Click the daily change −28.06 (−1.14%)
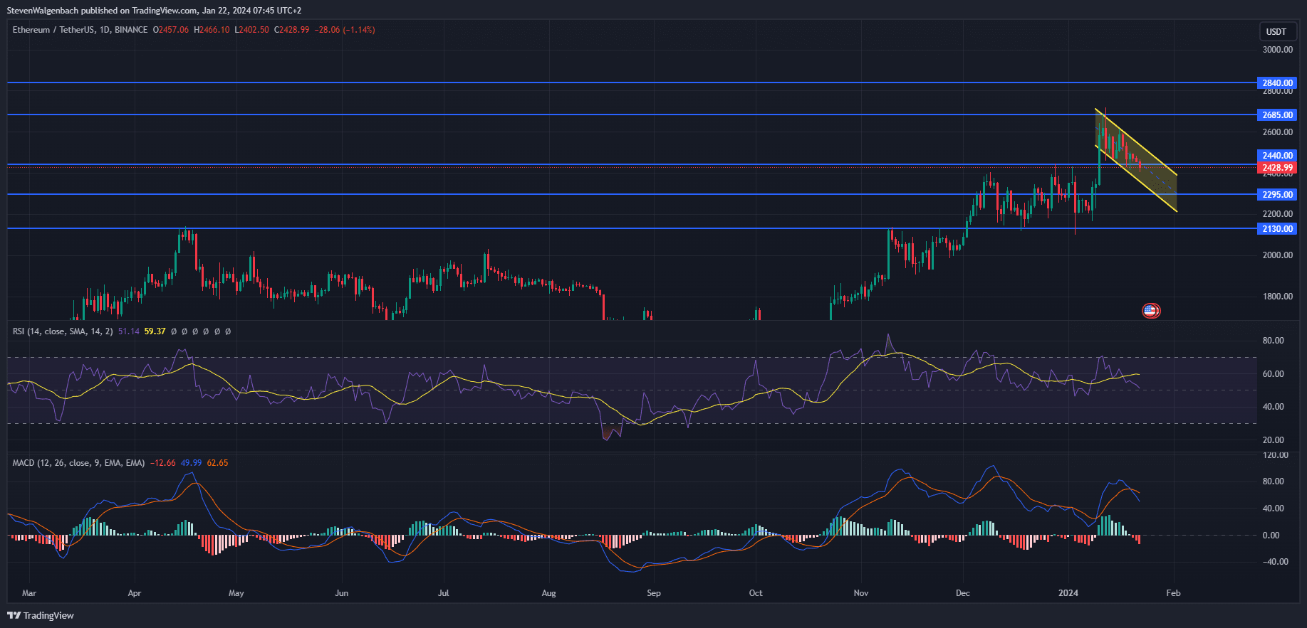Image resolution: width=1307 pixels, height=628 pixels. tap(345, 30)
